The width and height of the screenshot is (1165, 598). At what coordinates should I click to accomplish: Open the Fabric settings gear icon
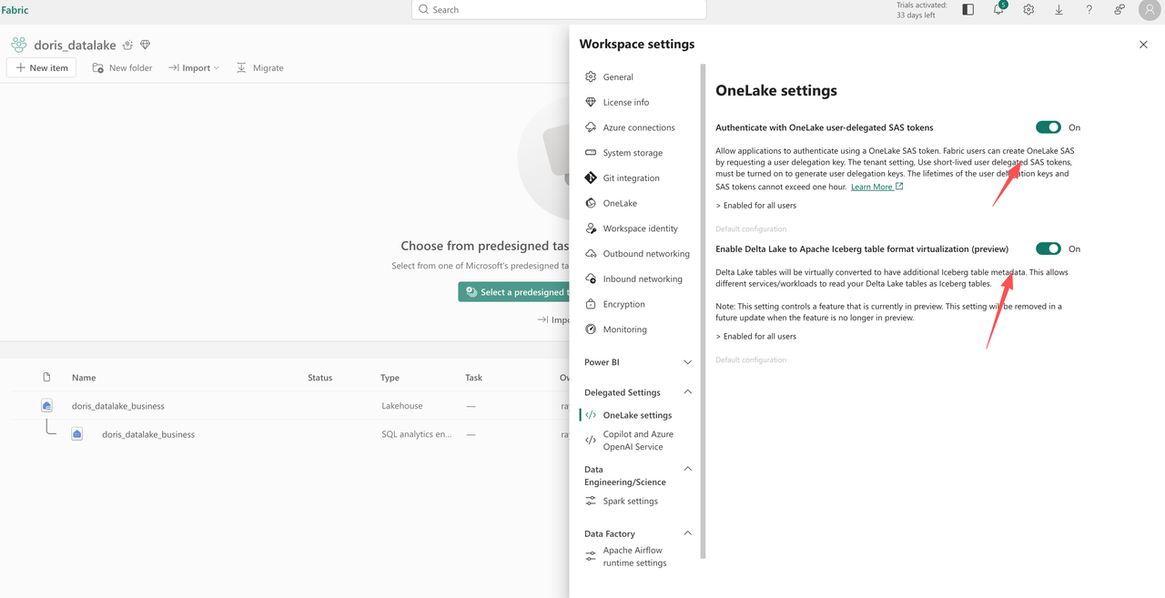tap(1028, 9)
